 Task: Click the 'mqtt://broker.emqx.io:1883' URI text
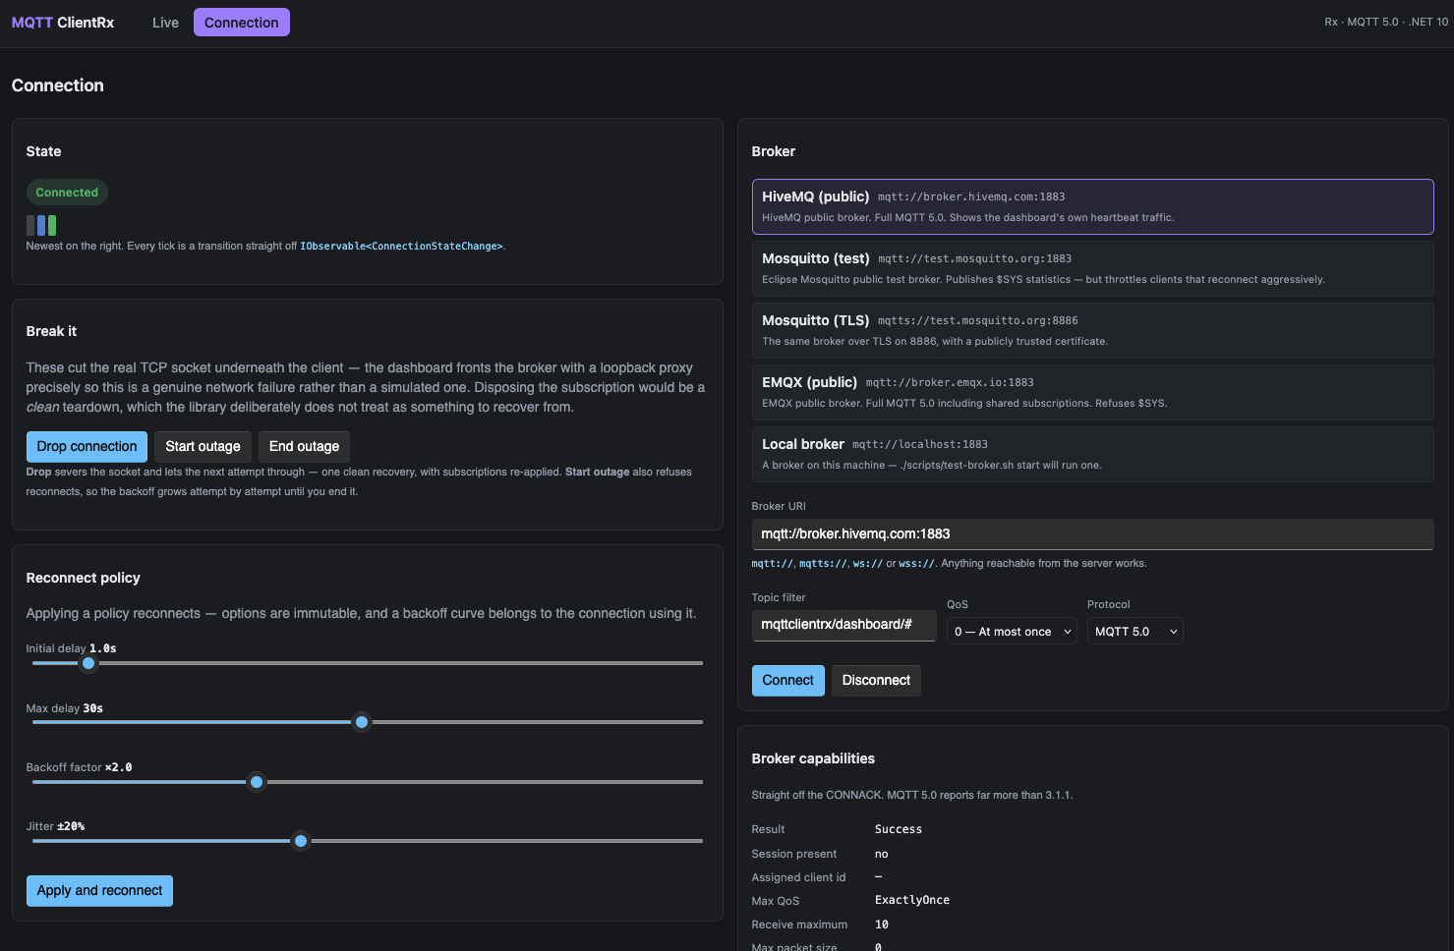tap(950, 383)
